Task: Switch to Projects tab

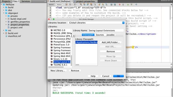Action: [x=6, y=1]
